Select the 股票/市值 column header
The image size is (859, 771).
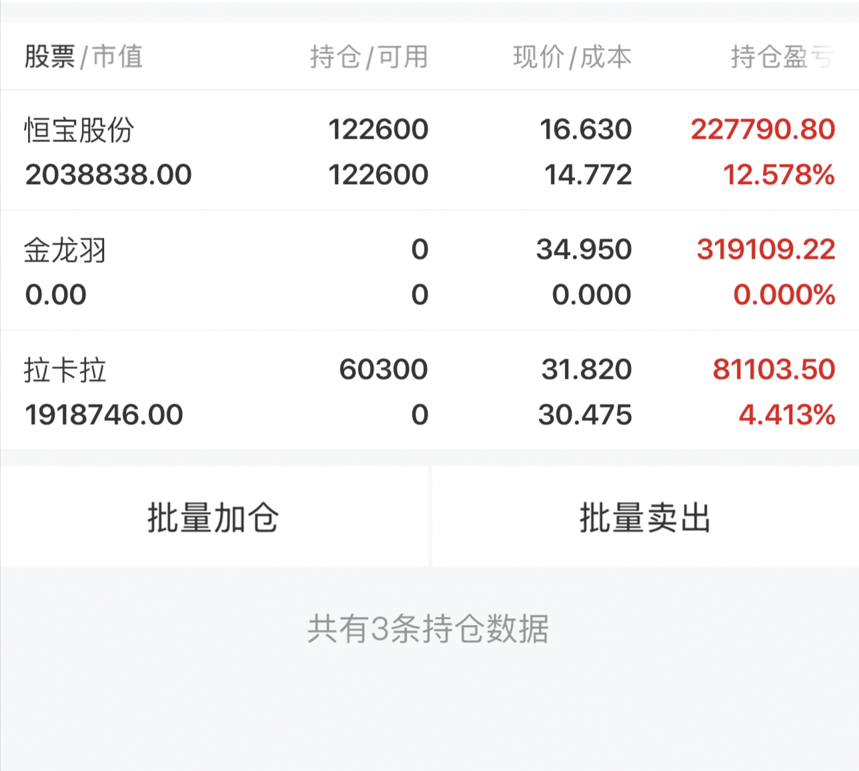(84, 57)
